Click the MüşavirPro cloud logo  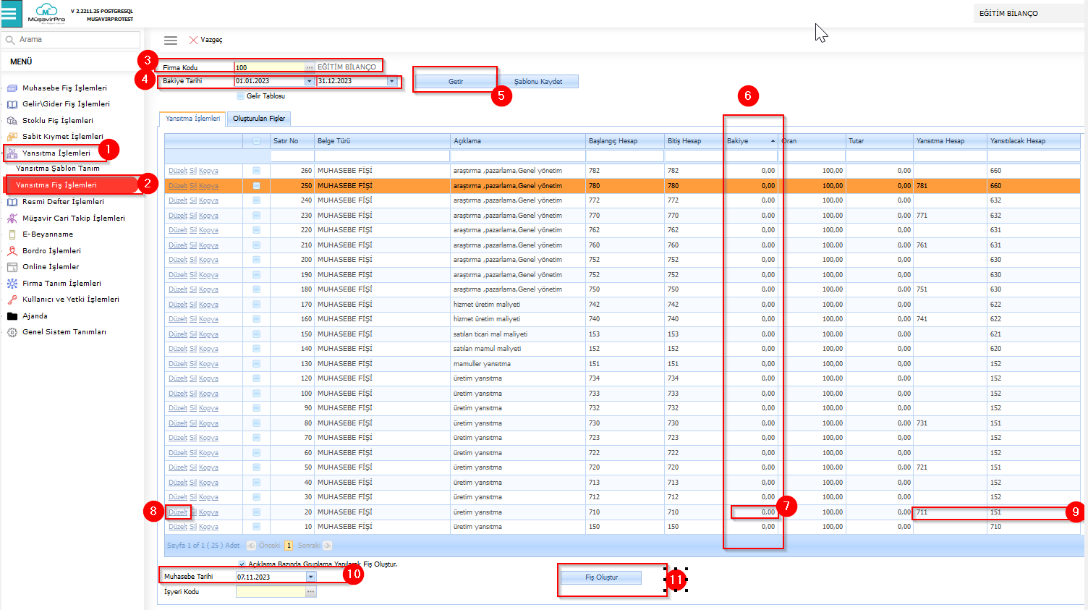[46, 12]
